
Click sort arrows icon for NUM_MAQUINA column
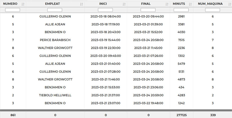(228, 4)
